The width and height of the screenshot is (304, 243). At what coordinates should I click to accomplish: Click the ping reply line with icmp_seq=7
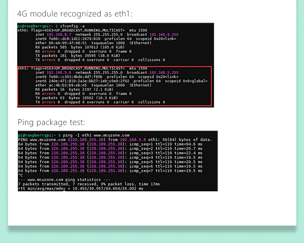110,171
